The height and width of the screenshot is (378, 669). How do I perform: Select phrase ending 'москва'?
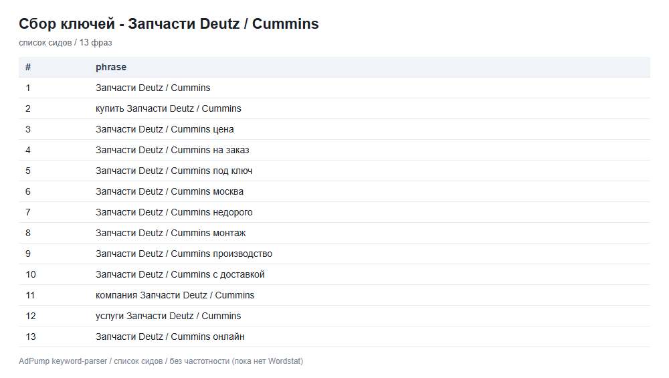tap(169, 191)
